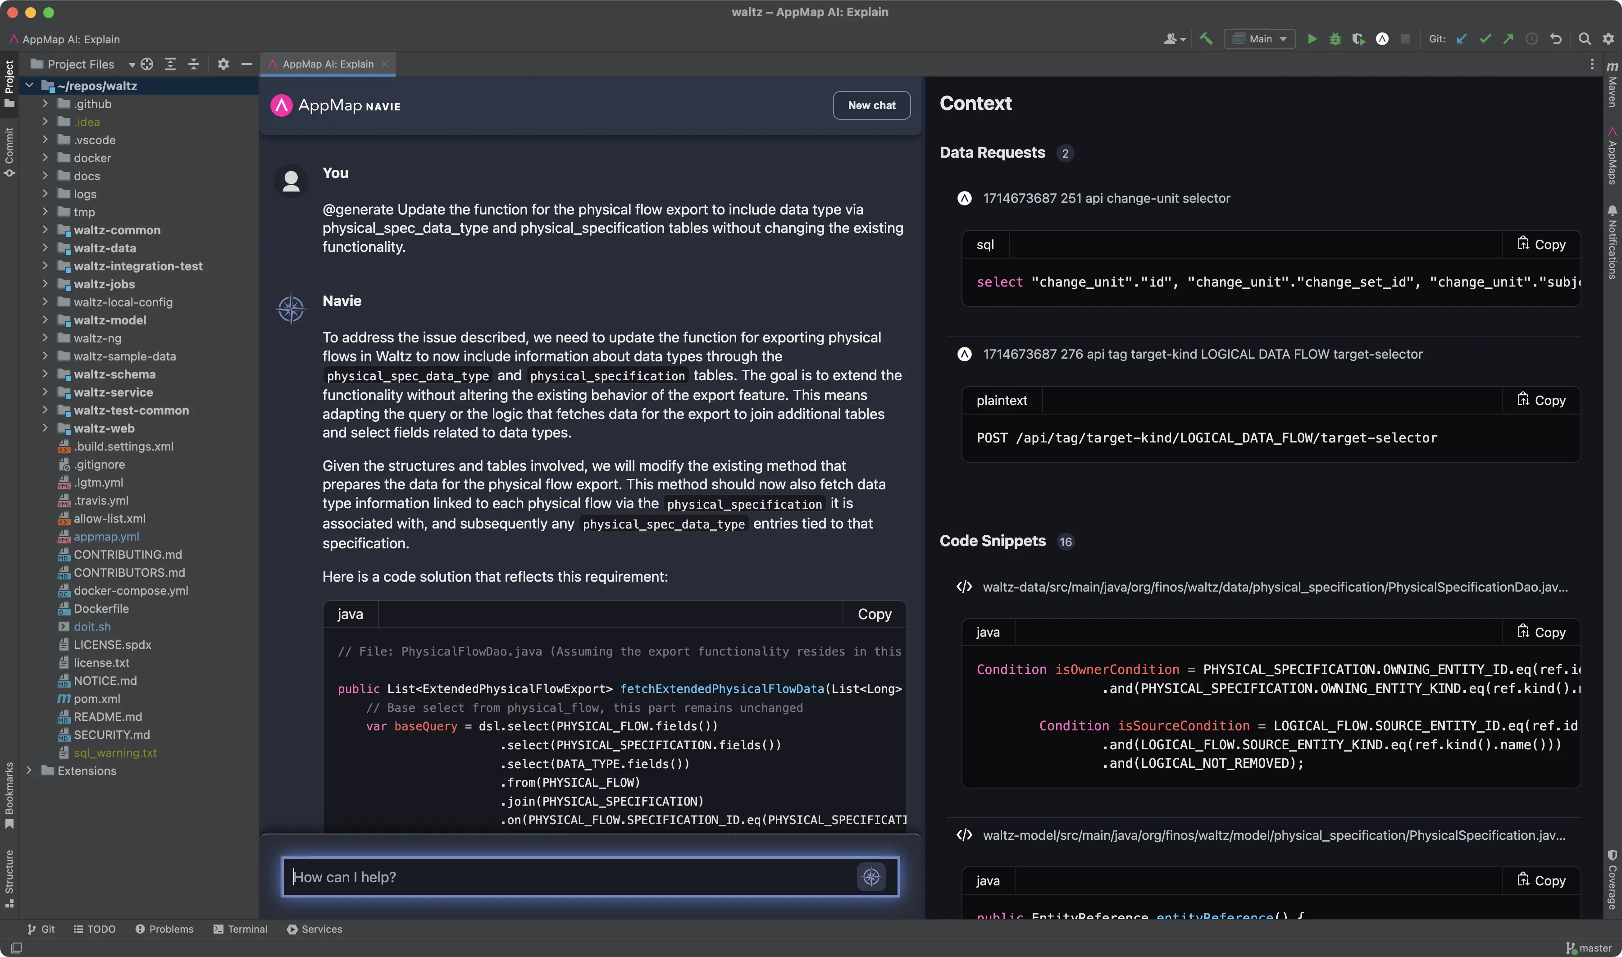Open PhysicalSpecification.java model snippet link
This screenshot has height=957, width=1622.
[1273, 836]
